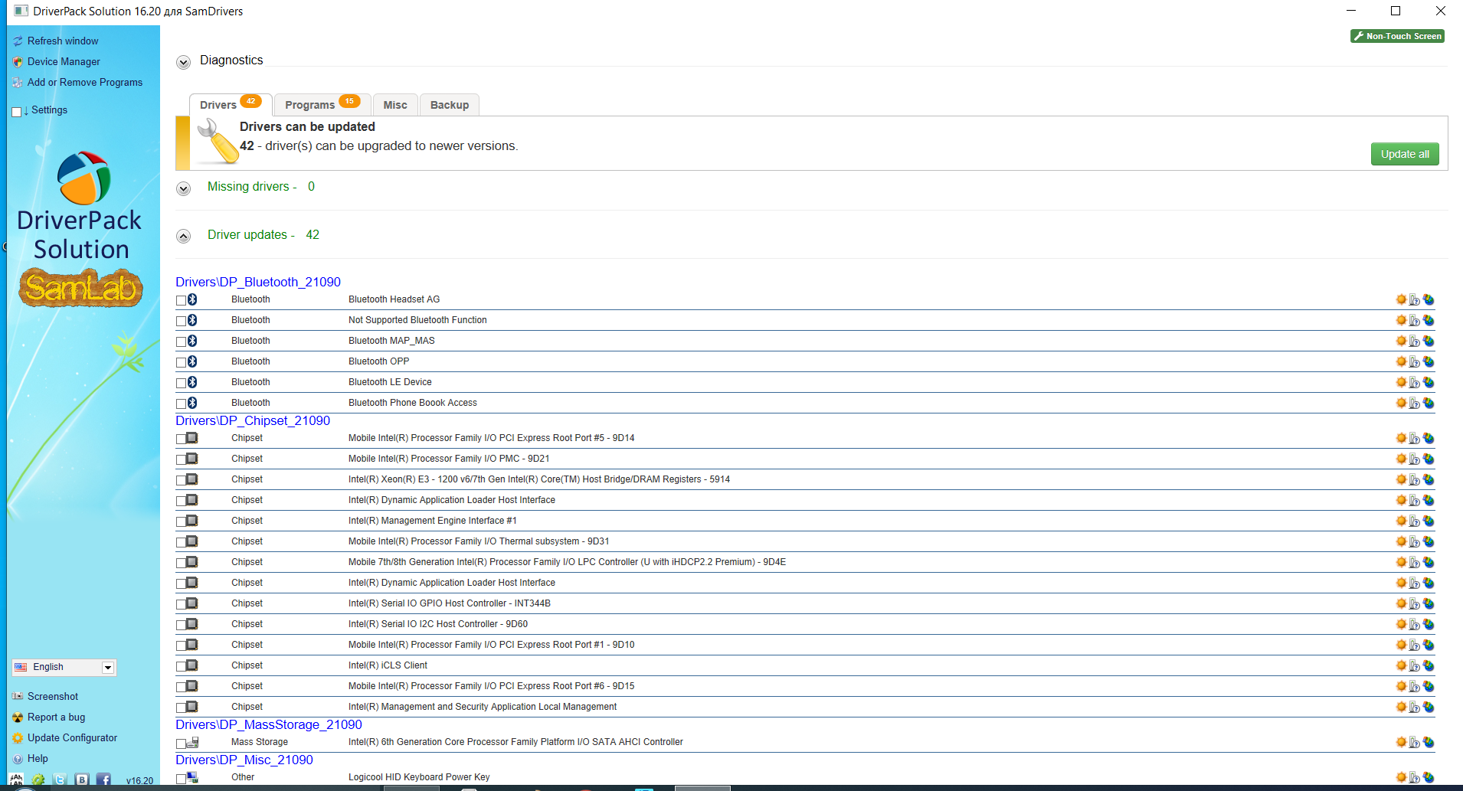This screenshot has width=1463, height=791.
Task: Collapse the Driver updates section
Action: click(x=183, y=236)
